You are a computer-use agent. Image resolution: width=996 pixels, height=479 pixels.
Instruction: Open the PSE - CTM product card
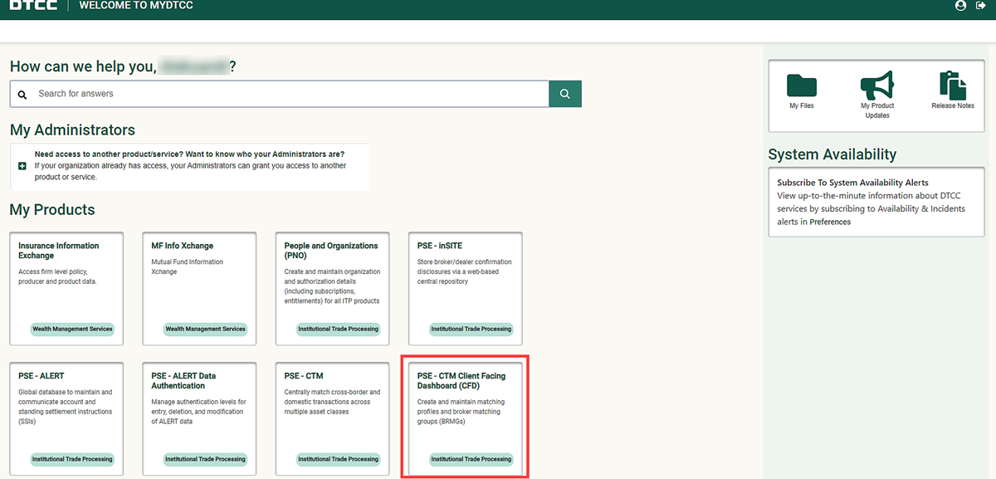click(332, 418)
